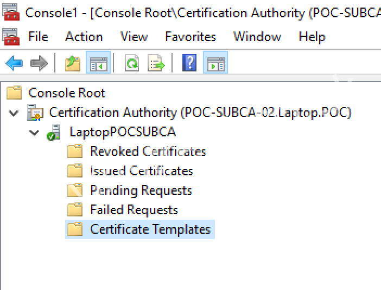This screenshot has width=381, height=290.
Task: Select the Console Root folder
Action: pos(66,93)
